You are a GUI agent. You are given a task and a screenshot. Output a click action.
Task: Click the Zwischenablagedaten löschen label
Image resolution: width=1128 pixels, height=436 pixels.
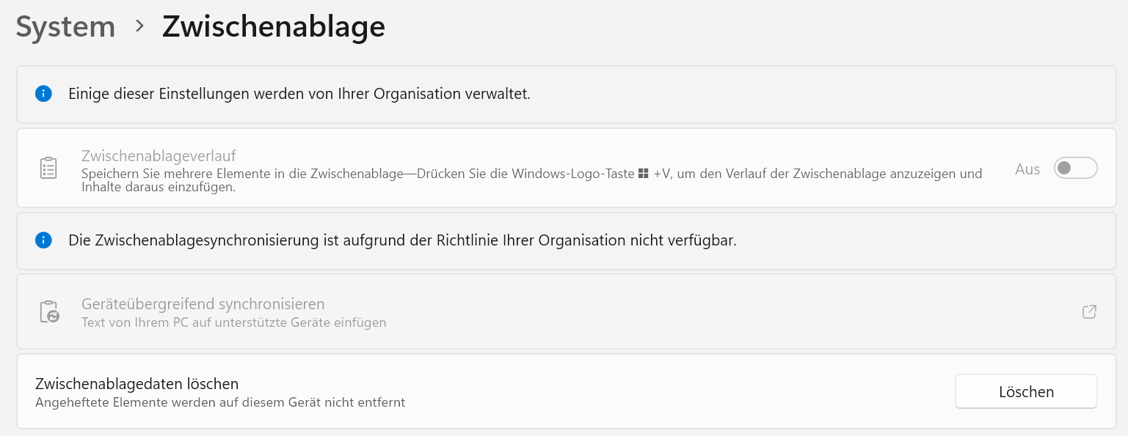point(137,383)
